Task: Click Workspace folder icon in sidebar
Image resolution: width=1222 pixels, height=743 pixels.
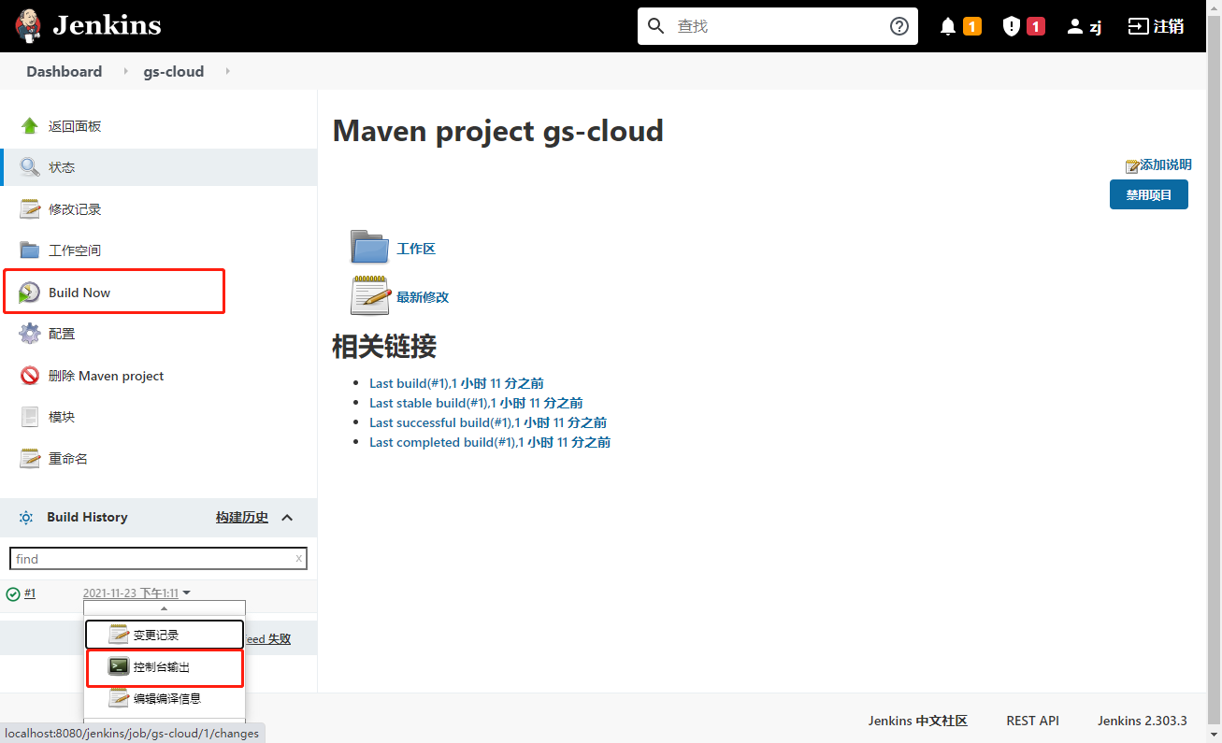Action: click(x=30, y=250)
